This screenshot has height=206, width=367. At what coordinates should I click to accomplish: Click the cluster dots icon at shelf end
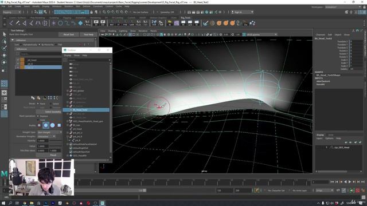pos(252,23)
